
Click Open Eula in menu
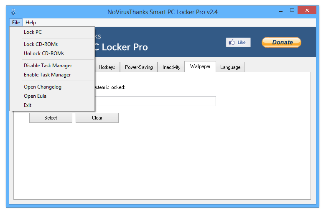tap(52, 96)
